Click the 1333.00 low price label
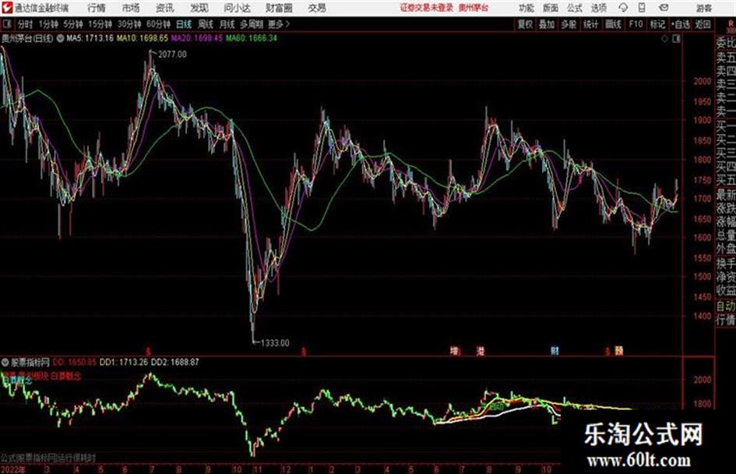This screenshot has width=736, height=474. (275, 343)
